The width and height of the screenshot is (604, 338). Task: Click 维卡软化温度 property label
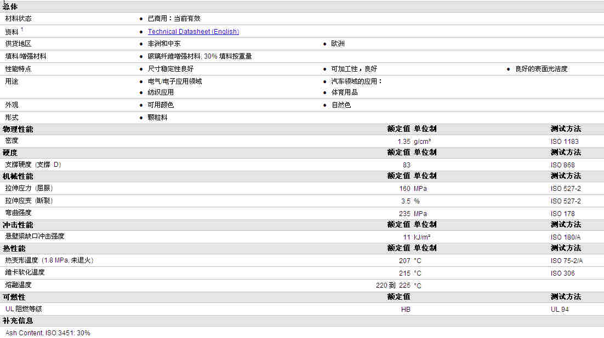coord(25,272)
